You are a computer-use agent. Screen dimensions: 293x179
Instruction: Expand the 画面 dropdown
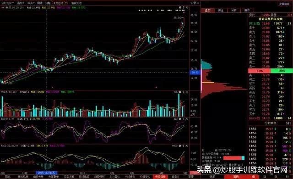pyautogui.click(x=31, y=3)
